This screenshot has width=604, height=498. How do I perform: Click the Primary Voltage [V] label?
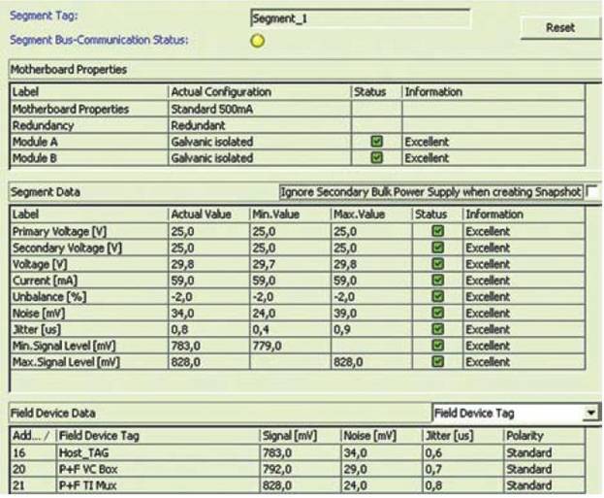click(59, 231)
